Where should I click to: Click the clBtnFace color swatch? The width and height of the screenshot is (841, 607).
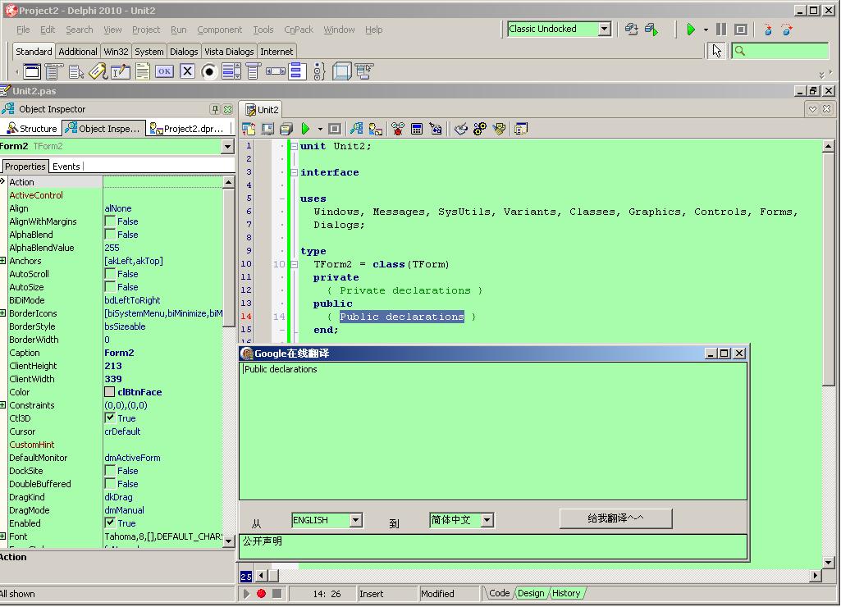pyautogui.click(x=108, y=391)
